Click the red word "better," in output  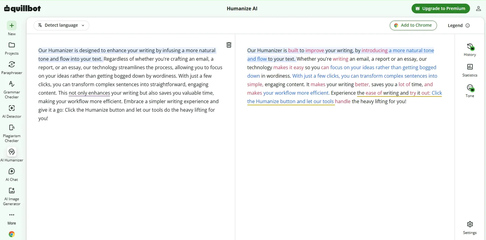pyautogui.click(x=362, y=84)
